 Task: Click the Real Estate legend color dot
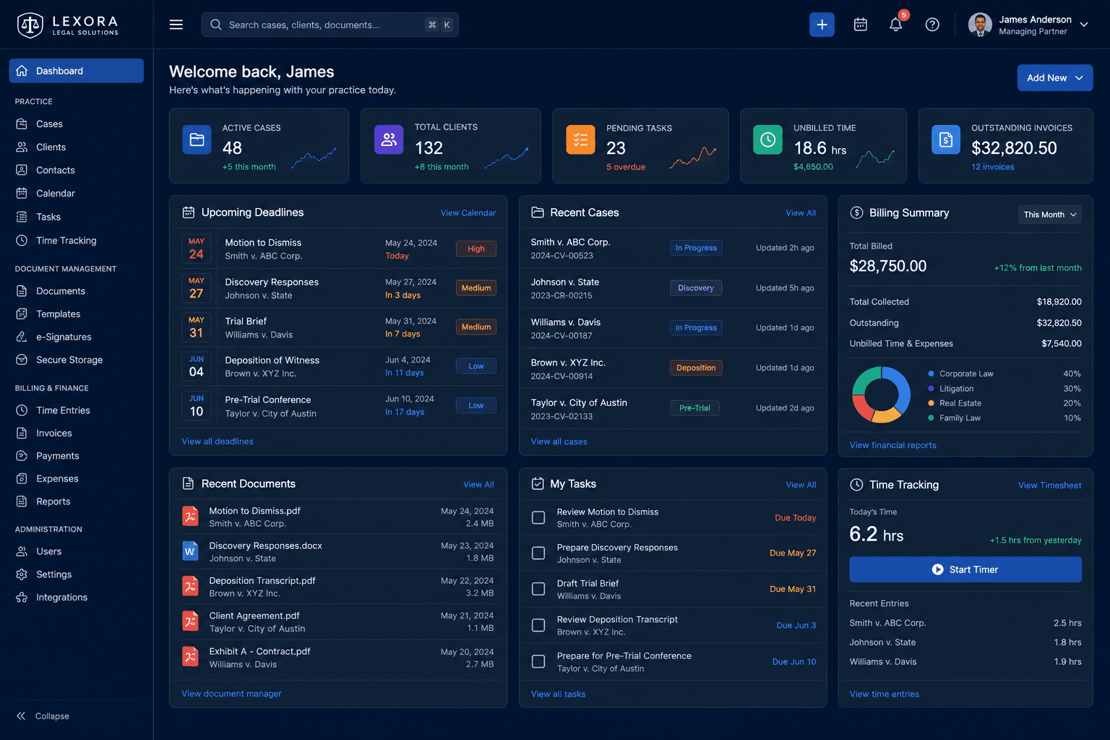tap(931, 403)
